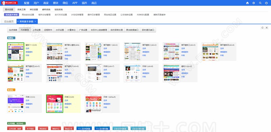The height and width of the screenshot is (132, 271).
Task: Click the 公交地铁设置 link
Action: coord(126,15)
